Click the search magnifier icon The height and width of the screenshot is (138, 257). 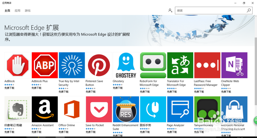249,10
